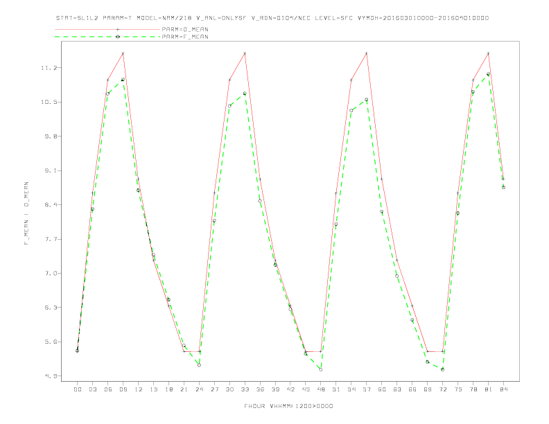Click the green dashed F_MEAN legend line sample

pyautogui.click(x=107, y=37)
